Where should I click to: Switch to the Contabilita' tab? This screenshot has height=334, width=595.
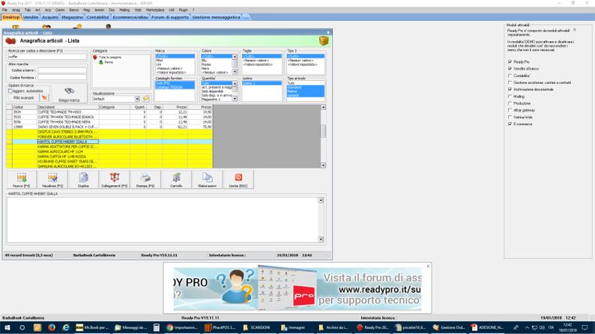(97, 17)
